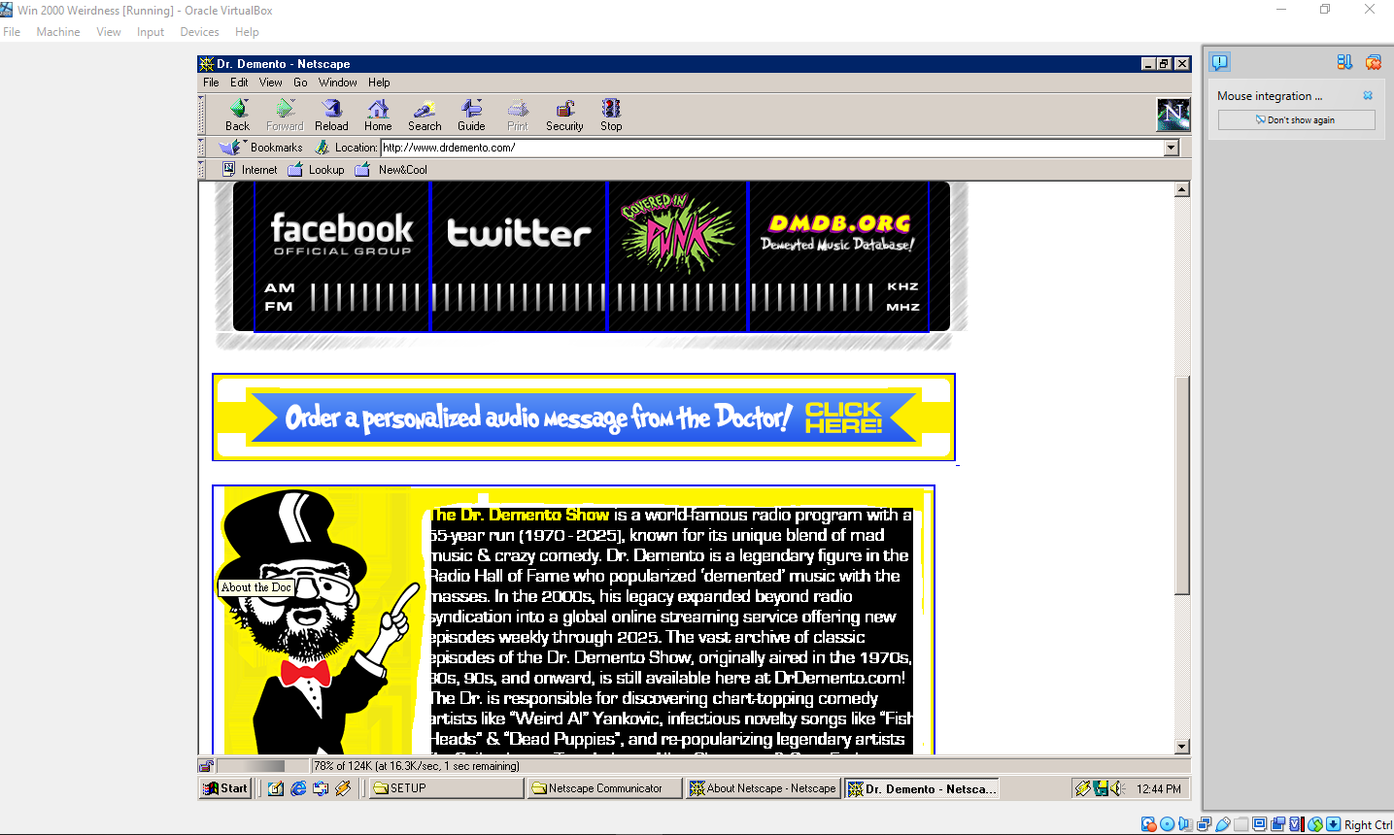Click the Print toolbar icon
The height and width of the screenshot is (835, 1394).
[518, 115]
